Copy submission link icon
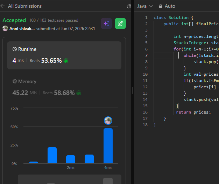This screenshot has width=219, height=184. pos(129,6)
